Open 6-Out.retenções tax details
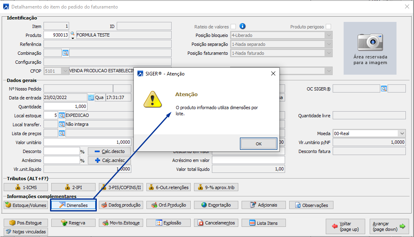The height and width of the screenshot is (237, 414). point(168,187)
